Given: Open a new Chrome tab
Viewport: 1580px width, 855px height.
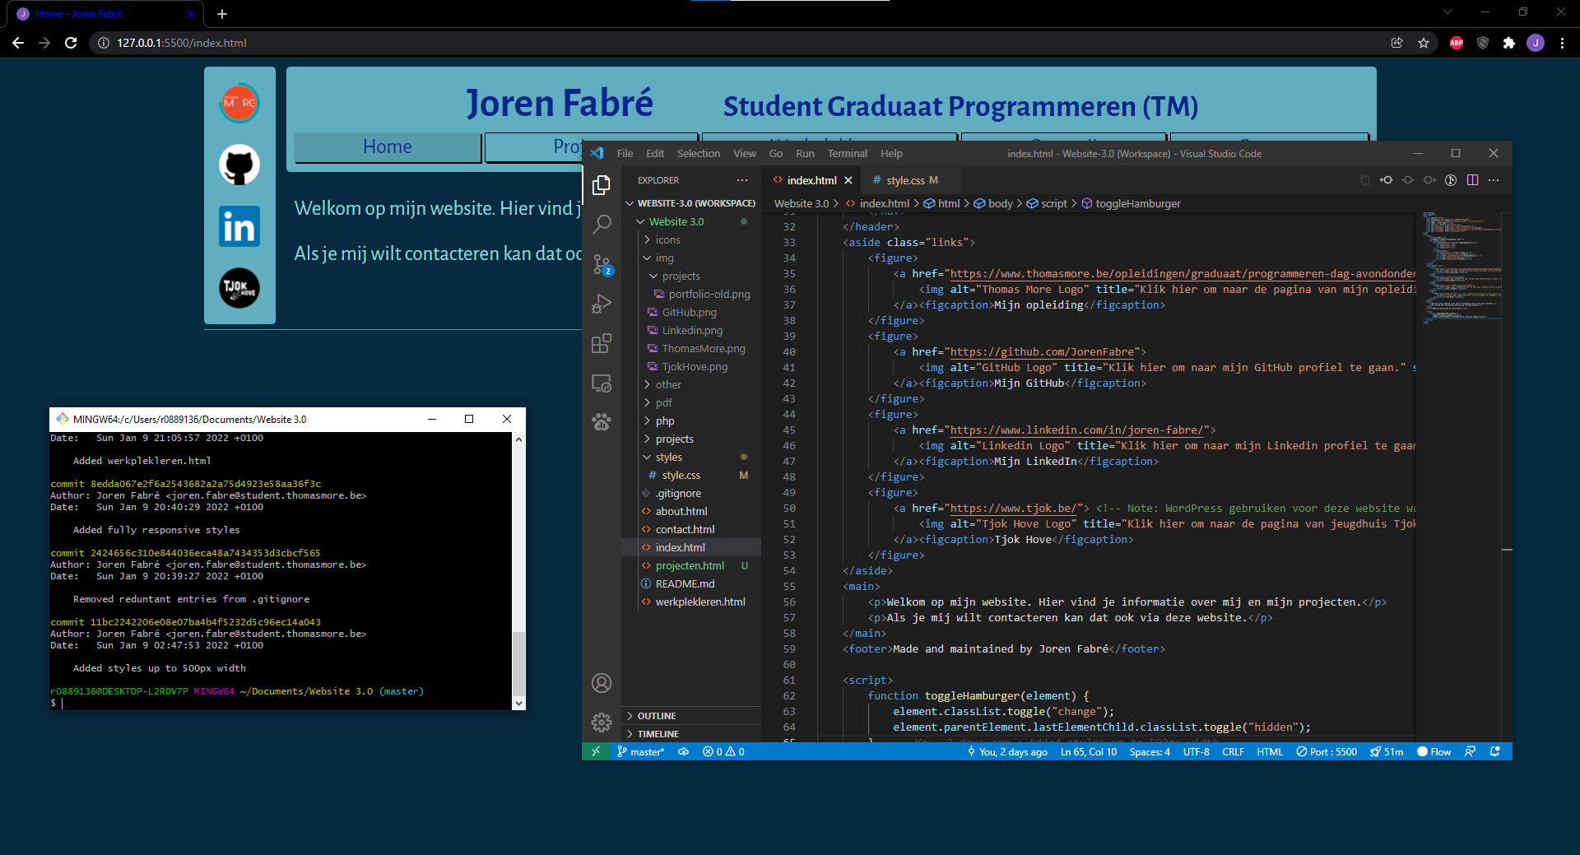Looking at the screenshot, I should tap(222, 14).
